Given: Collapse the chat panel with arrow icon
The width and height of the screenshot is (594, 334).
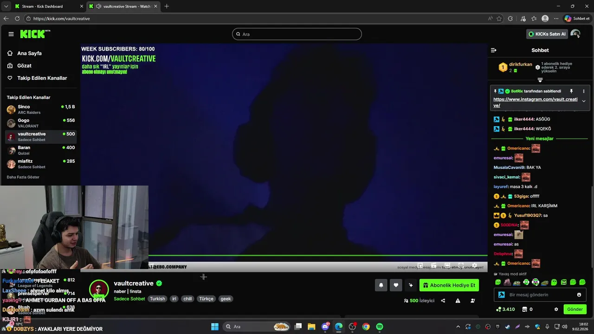Looking at the screenshot, I should click(494, 50).
